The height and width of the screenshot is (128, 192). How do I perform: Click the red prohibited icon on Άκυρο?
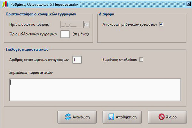[x=162, y=117]
